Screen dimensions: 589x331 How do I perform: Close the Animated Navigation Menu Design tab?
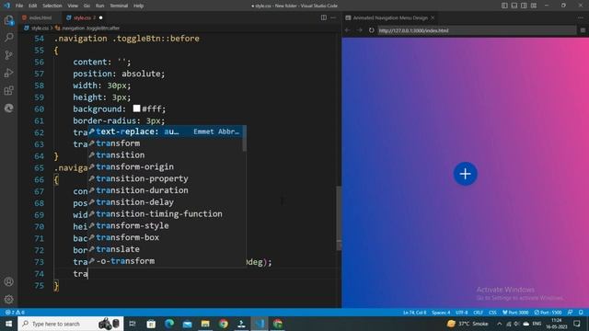[433, 17]
